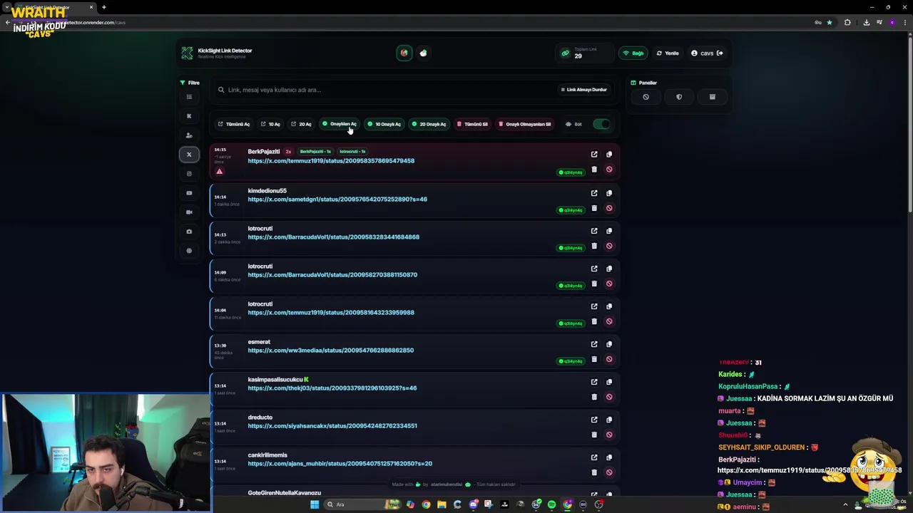Click the Yenile refresh button

click(668, 53)
